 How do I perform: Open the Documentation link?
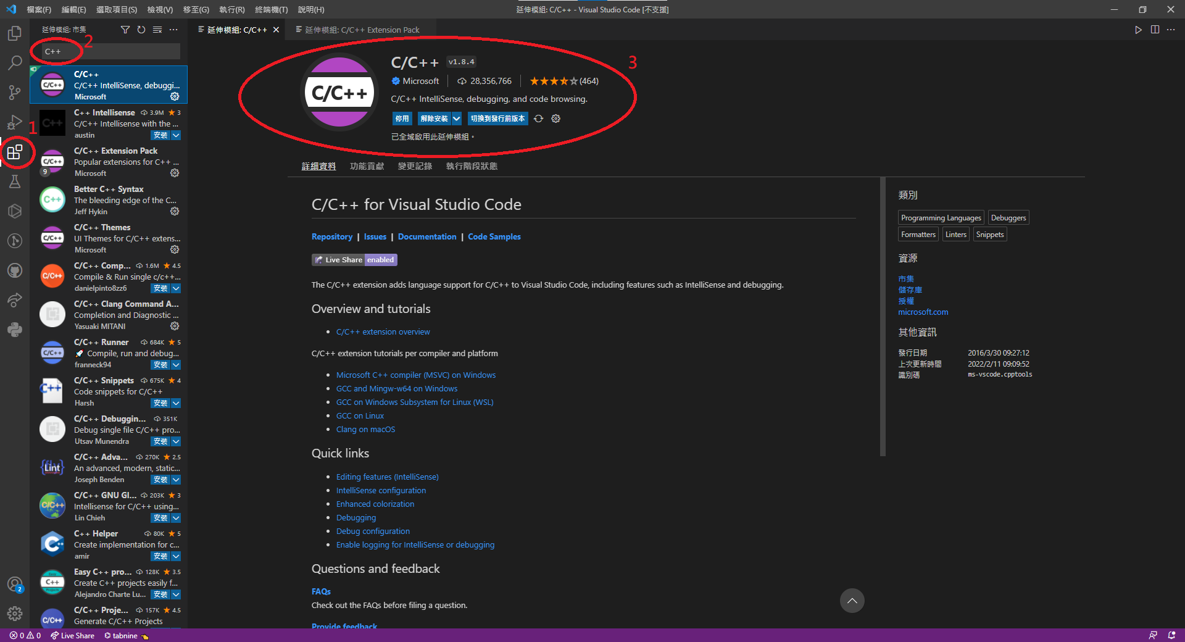tap(427, 236)
